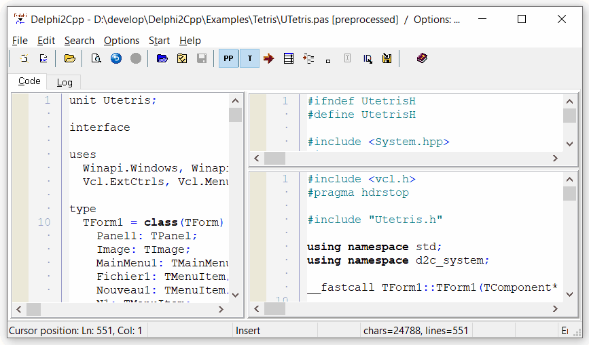Click the IQ arrow toolbar icon
The image size is (589, 345).
(368, 59)
